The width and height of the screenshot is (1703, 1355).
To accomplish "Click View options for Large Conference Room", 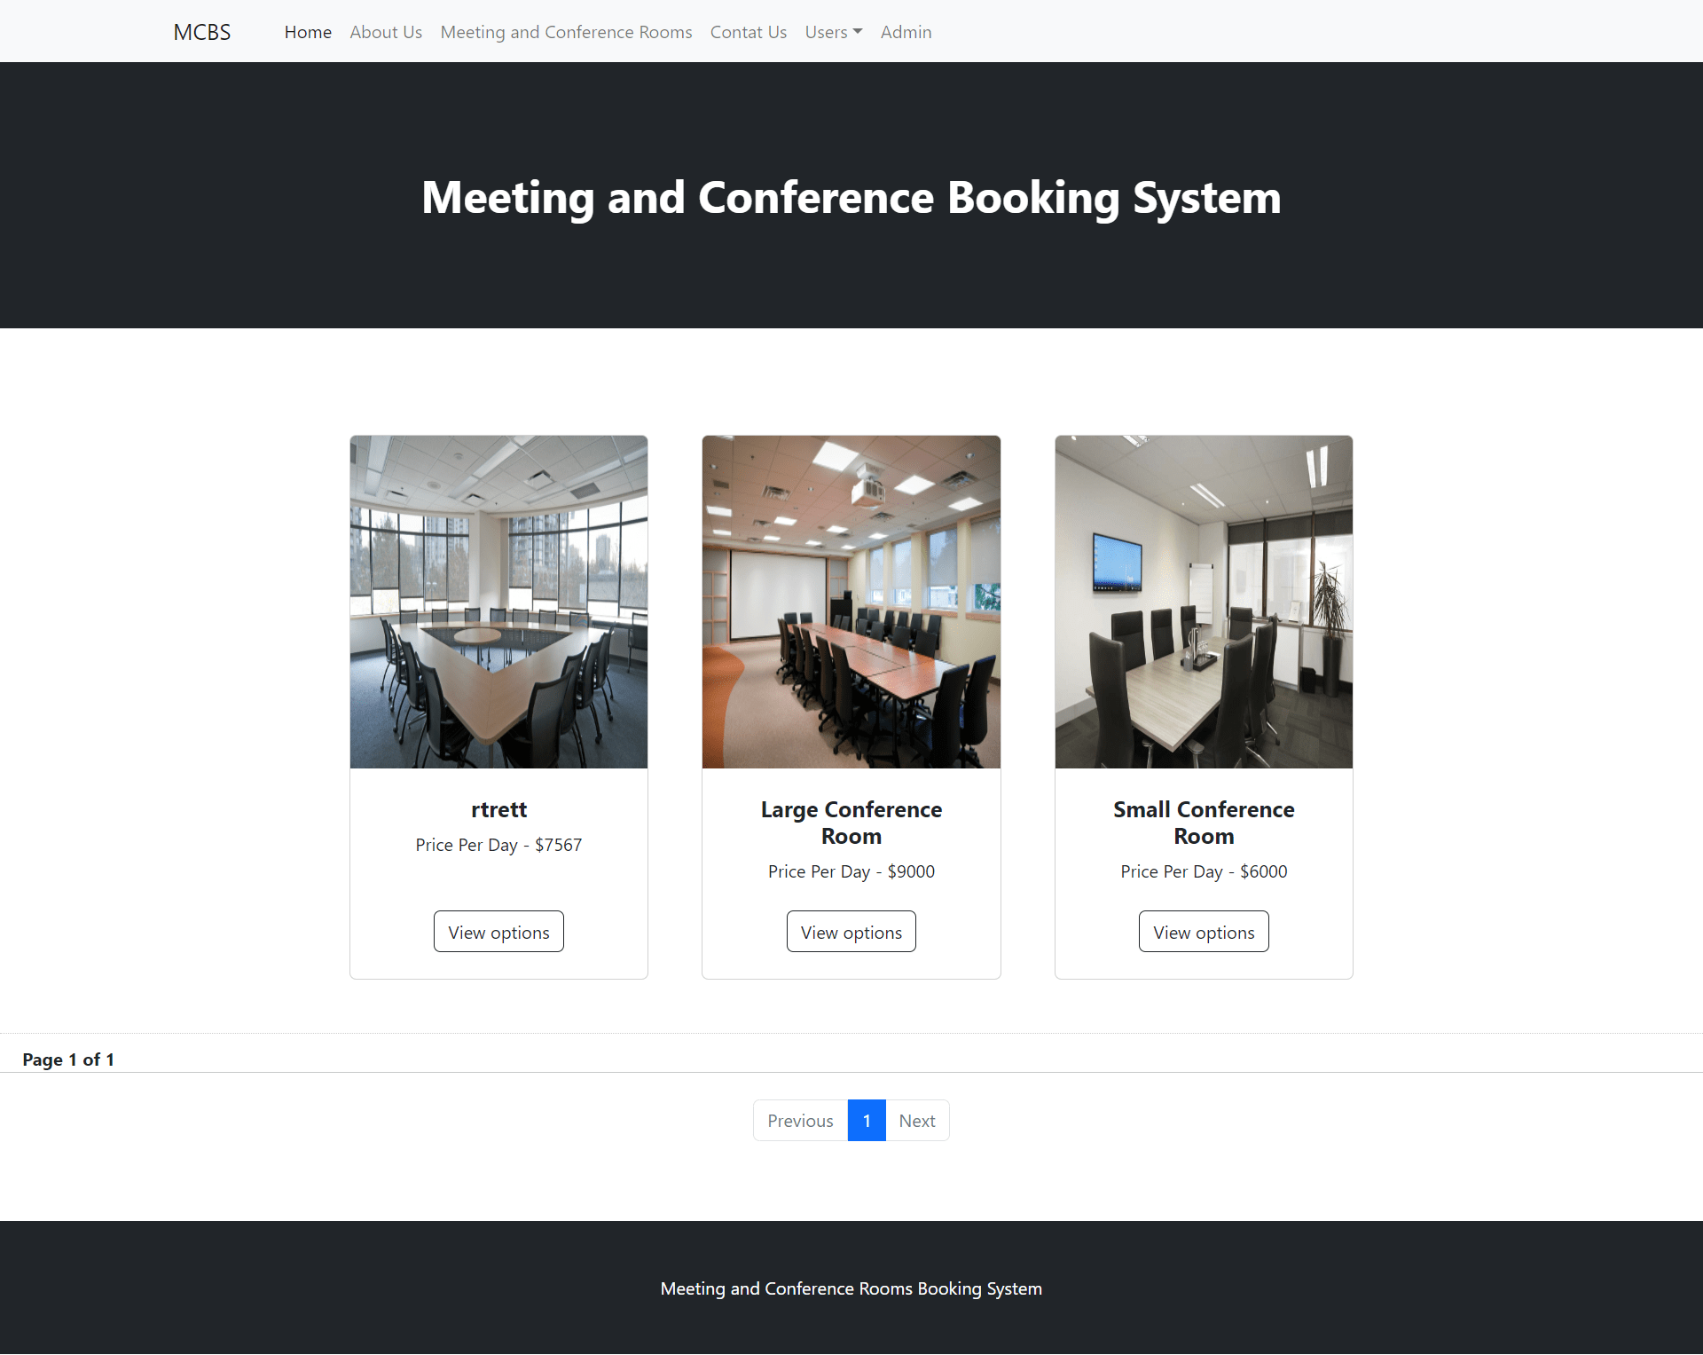I will coord(851,931).
